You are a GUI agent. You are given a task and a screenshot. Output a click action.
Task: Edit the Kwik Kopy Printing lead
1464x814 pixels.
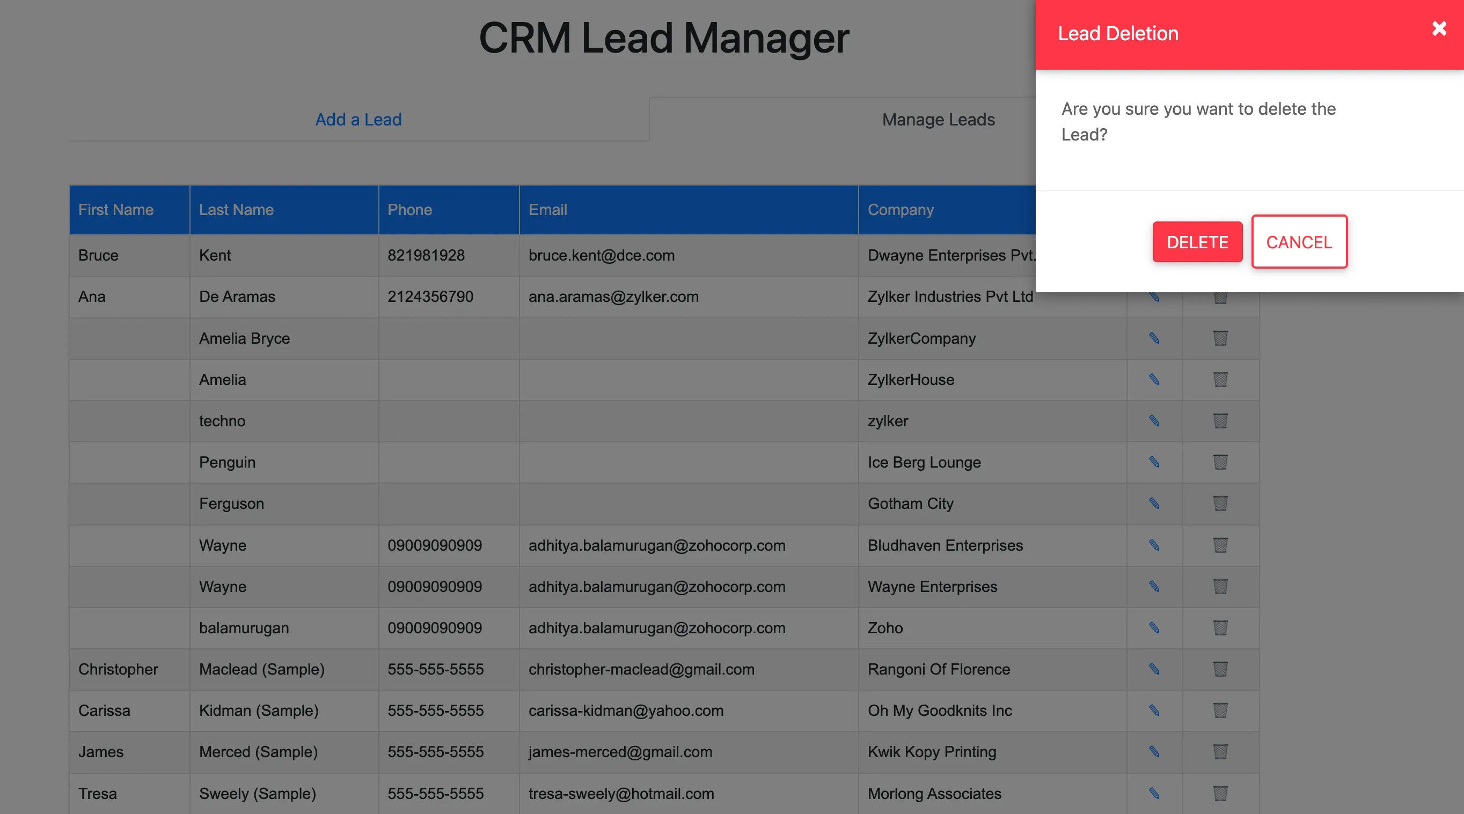pyautogui.click(x=1154, y=752)
